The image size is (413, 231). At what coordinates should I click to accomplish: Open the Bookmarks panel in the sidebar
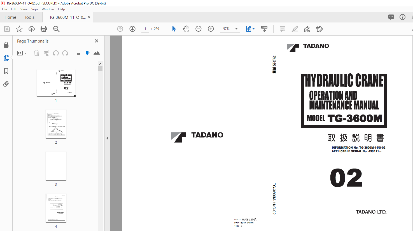point(6,71)
